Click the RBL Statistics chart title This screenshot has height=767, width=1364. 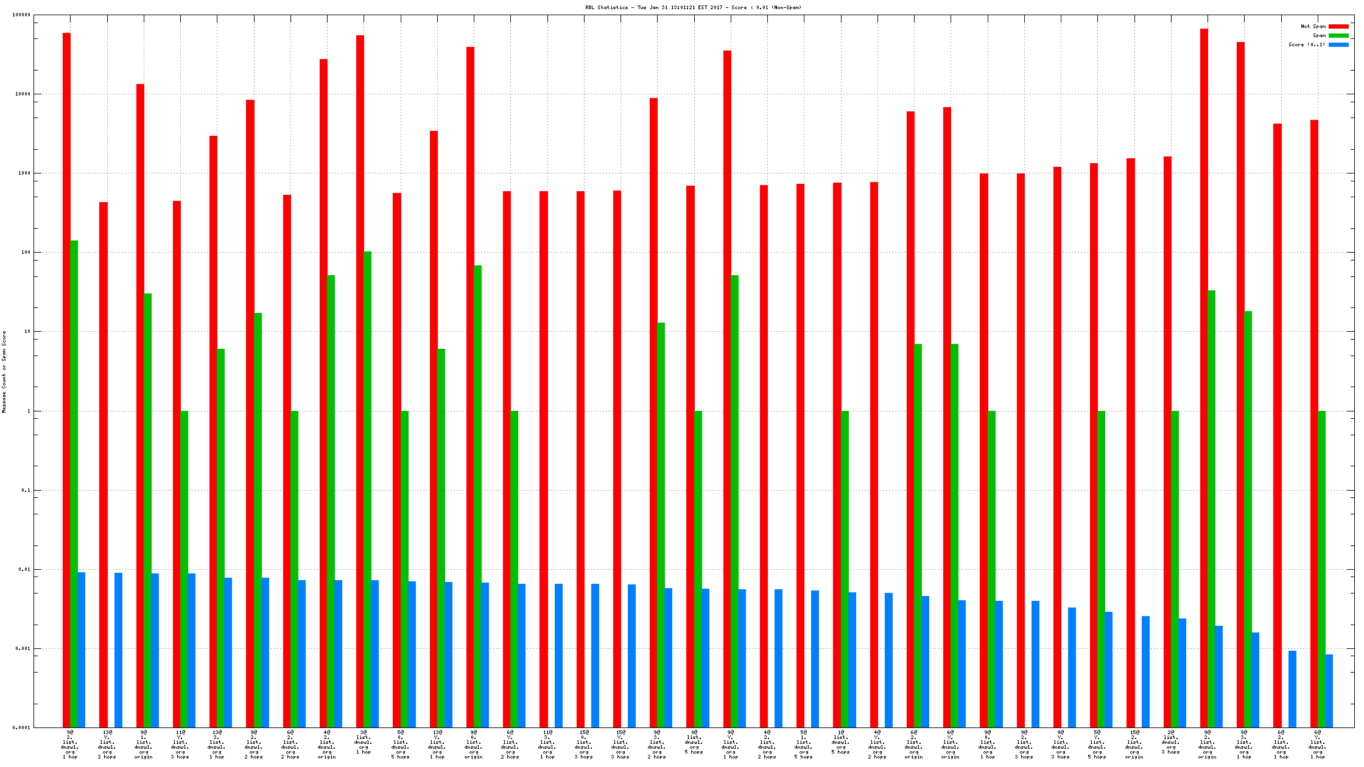693,8
